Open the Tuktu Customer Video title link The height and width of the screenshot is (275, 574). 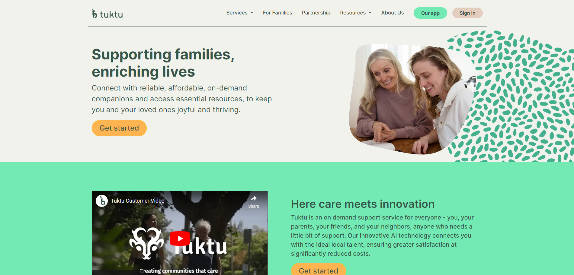click(138, 201)
